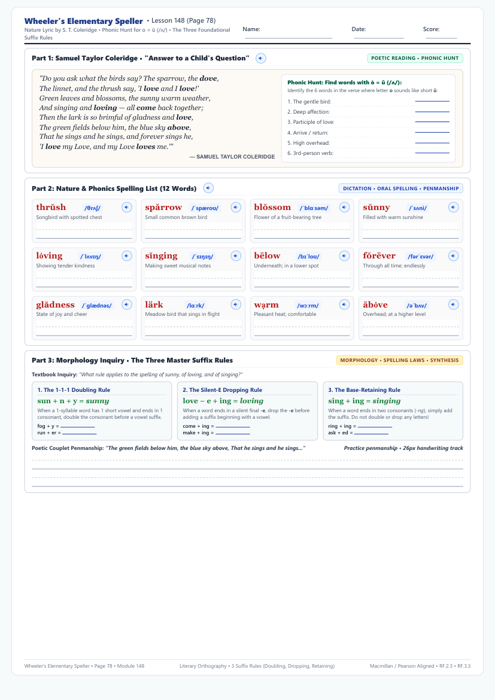Click the 'Dictation • Oral Spelling • Penmanship' badge
Image resolution: width=495 pixels, height=700 pixels.
coord(401,188)
